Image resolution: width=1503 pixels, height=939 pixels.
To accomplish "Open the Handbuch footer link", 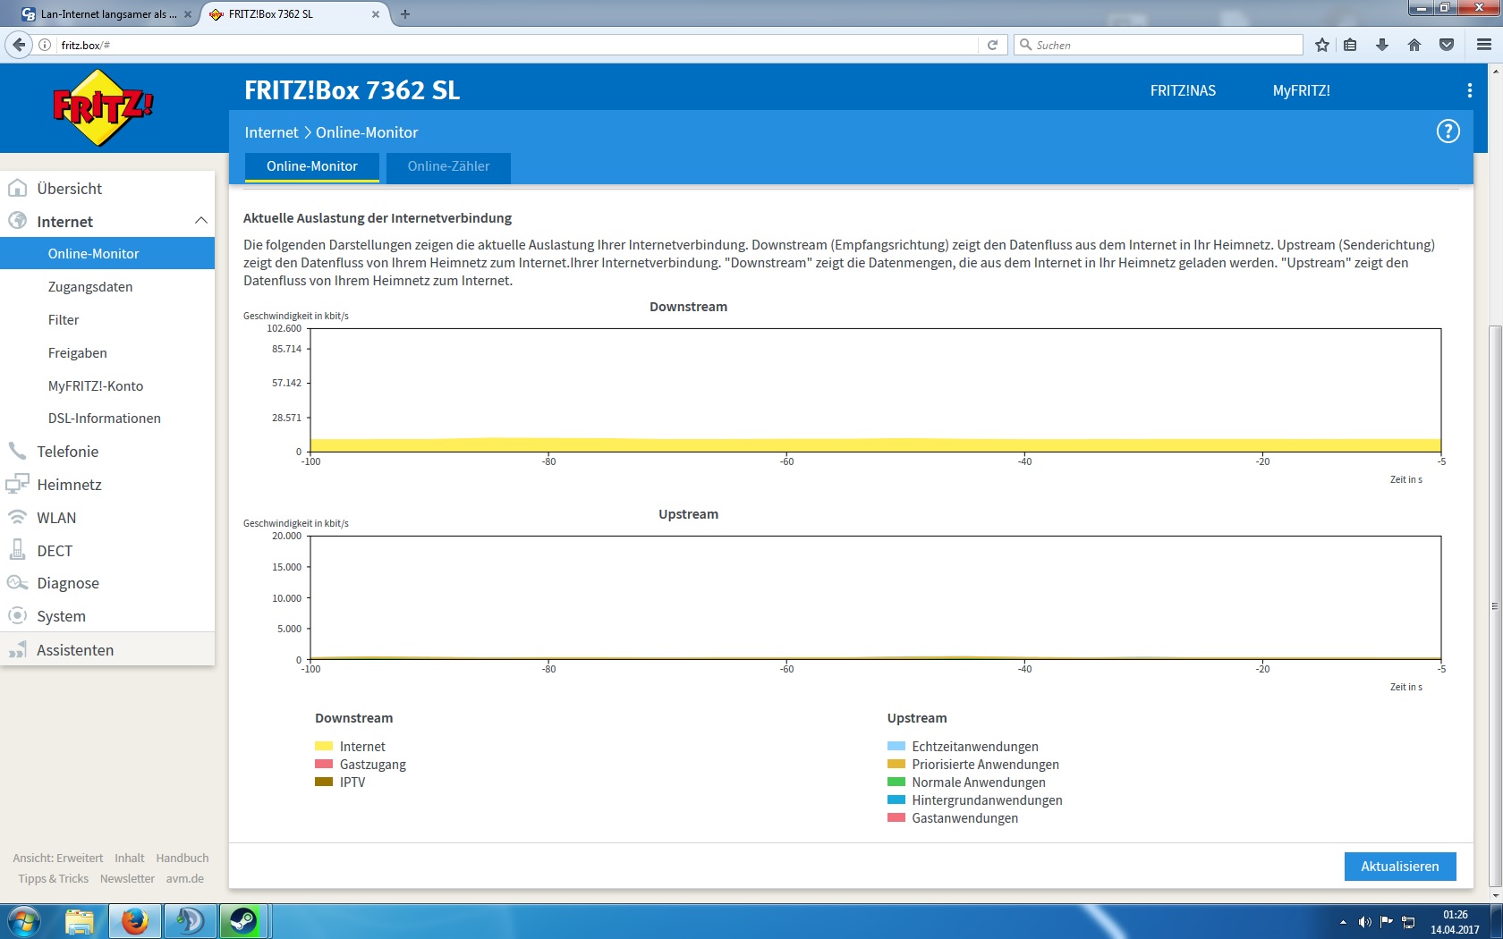I will point(183,858).
